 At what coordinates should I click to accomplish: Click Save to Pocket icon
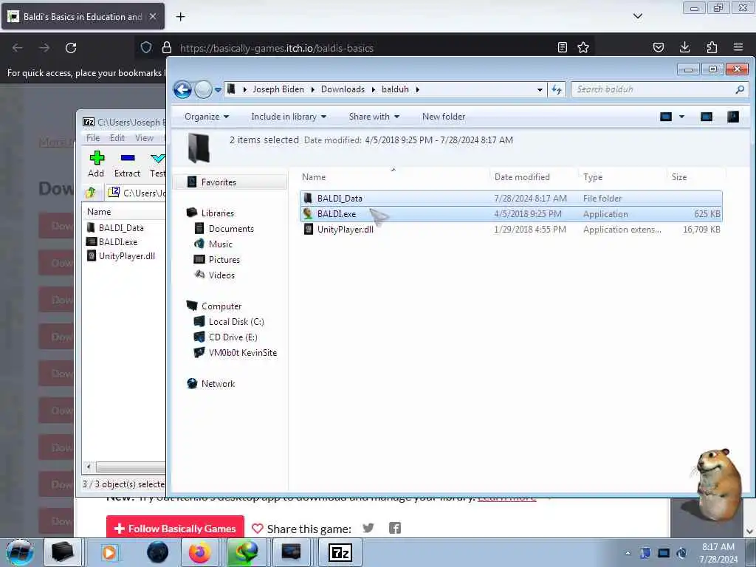tap(658, 47)
